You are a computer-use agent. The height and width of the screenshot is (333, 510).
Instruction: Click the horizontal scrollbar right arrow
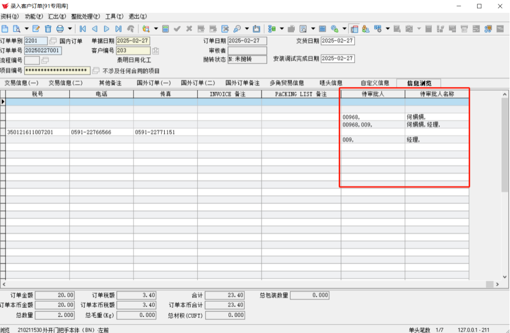coord(498,284)
